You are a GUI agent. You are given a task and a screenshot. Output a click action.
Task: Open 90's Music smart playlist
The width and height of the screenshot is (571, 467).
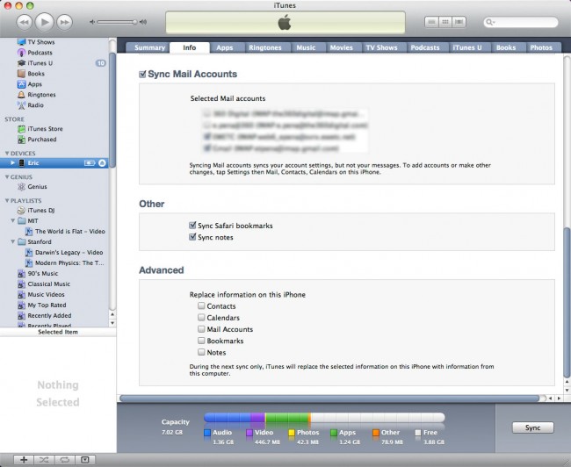(x=43, y=273)
